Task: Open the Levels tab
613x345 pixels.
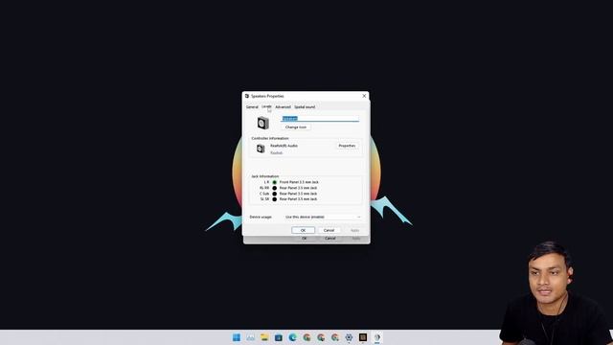Action: [266, 106]
